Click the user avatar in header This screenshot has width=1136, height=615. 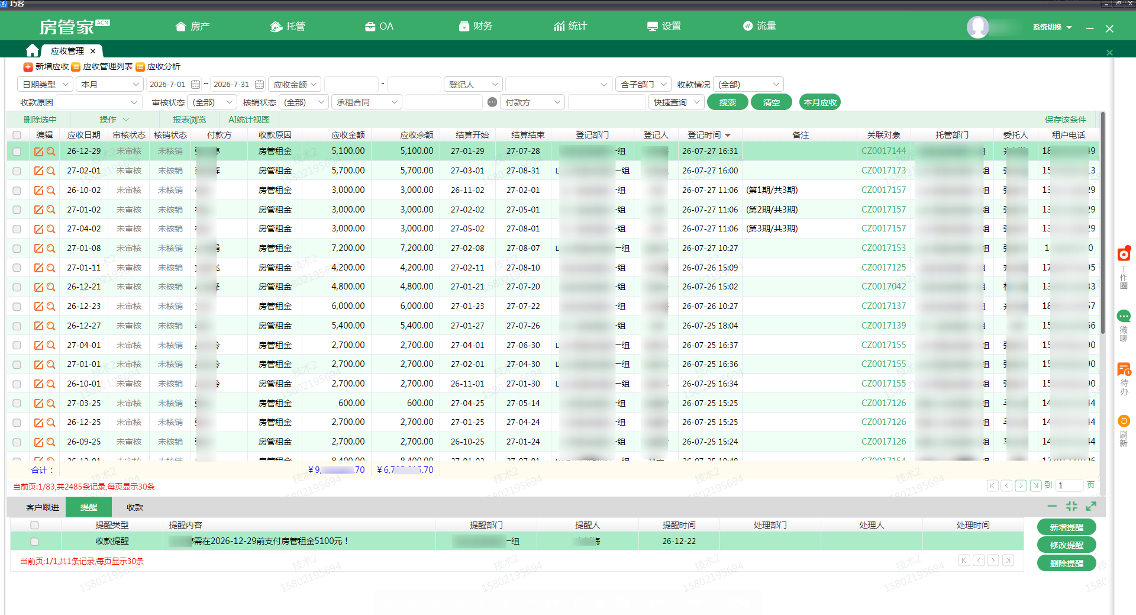[977, 27]
